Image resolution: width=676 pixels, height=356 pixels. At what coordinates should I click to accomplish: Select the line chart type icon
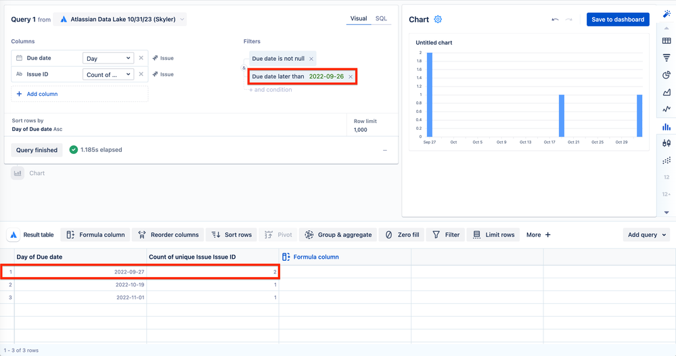coord(667,109)
